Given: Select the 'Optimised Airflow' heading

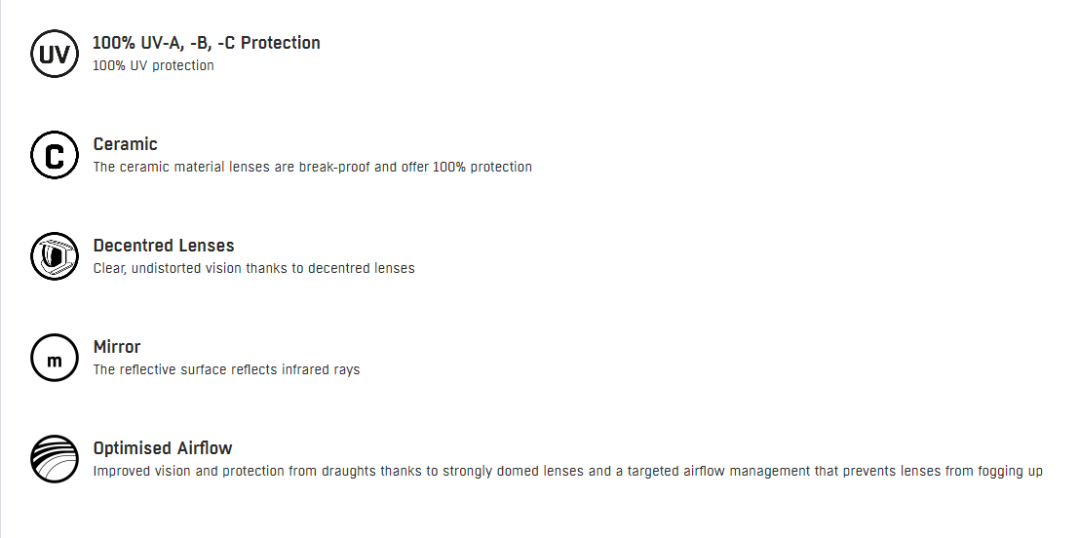Looking at the screenshot, I should point(163,448).
